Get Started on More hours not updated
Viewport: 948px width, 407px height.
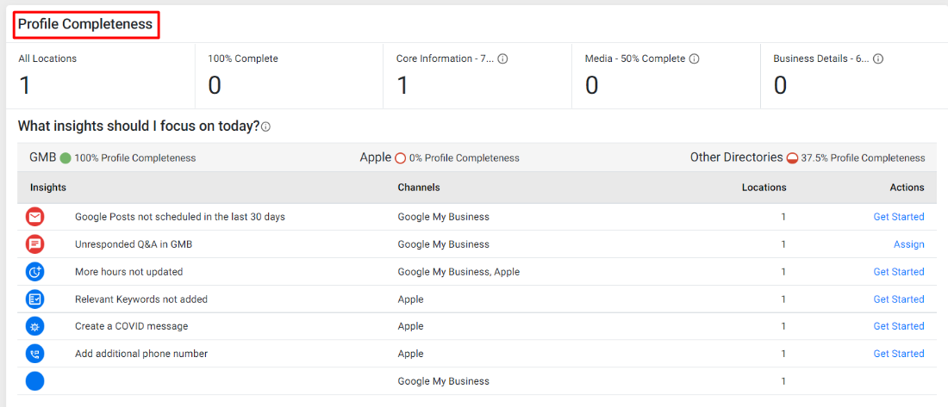tap(898, 272)
